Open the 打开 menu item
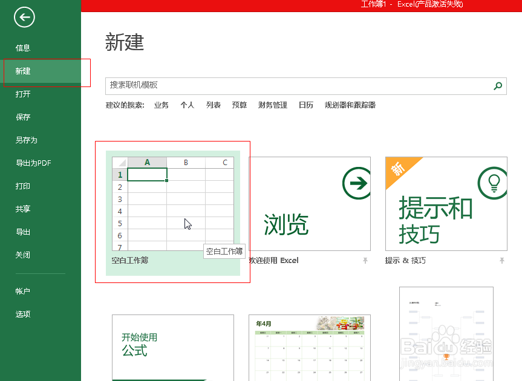The width and height of the screenshot is (522, 381). click(x=23, y=94)
